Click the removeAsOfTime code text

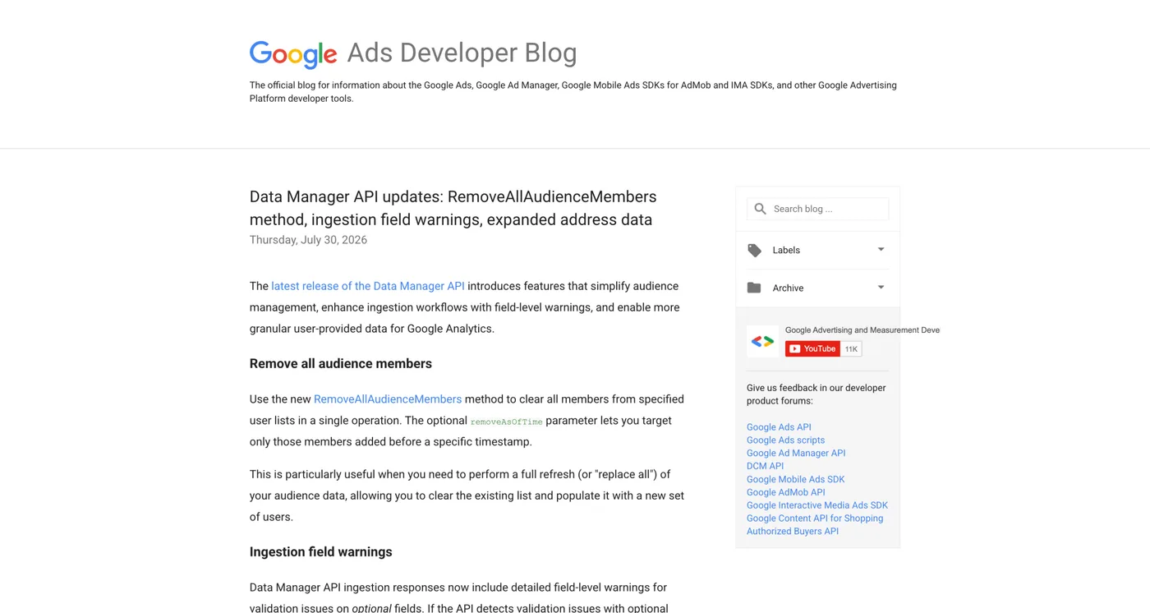(506, 422)
